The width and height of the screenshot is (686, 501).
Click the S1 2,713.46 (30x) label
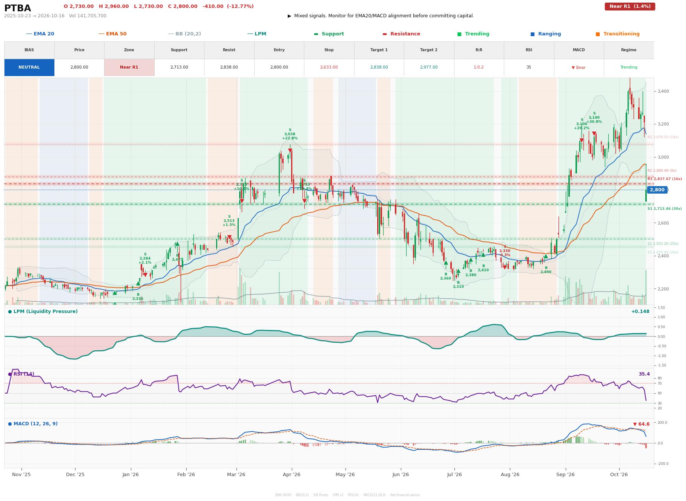point(665,209)
